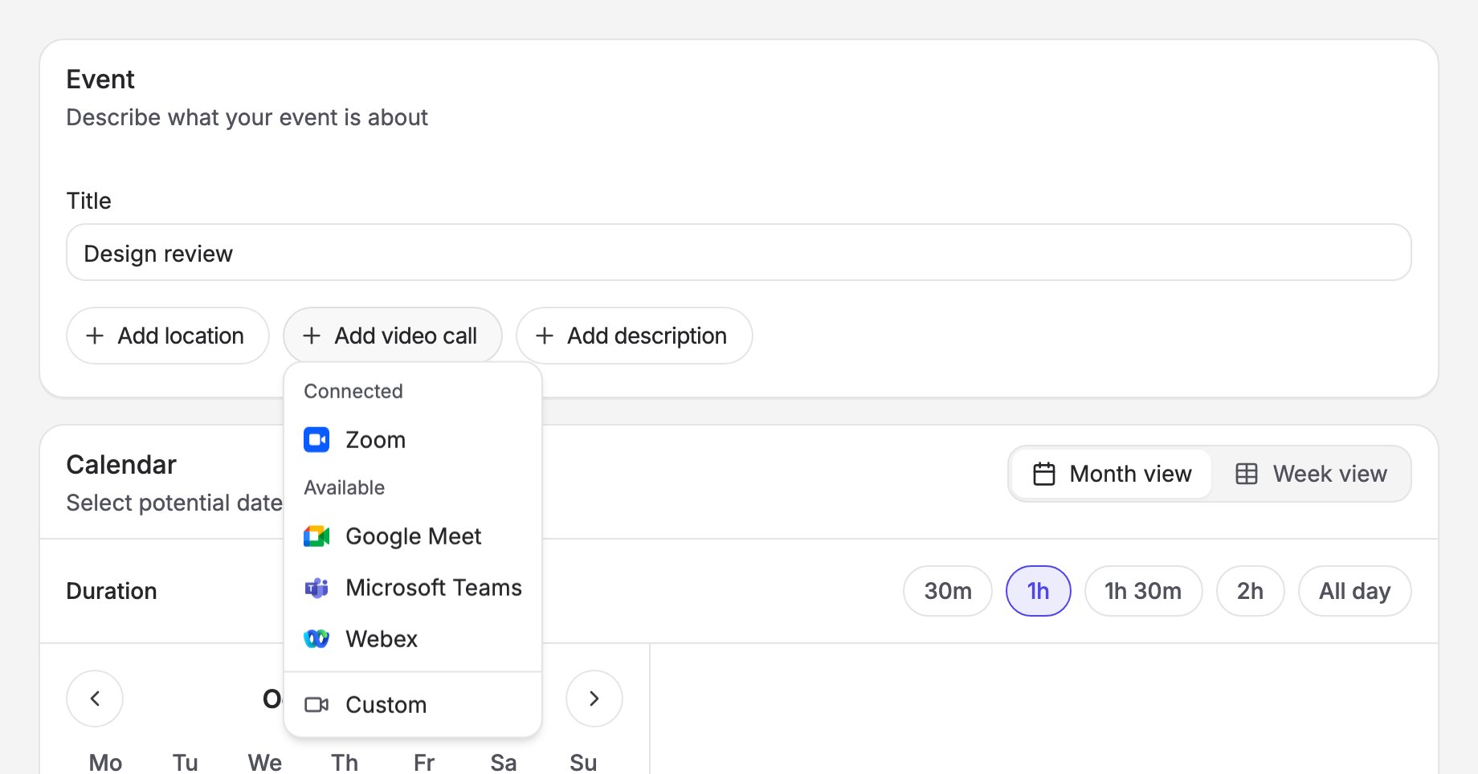Choose Custom video call option
The height and width of the screenshot is (774, 1478).
[413, 705]
